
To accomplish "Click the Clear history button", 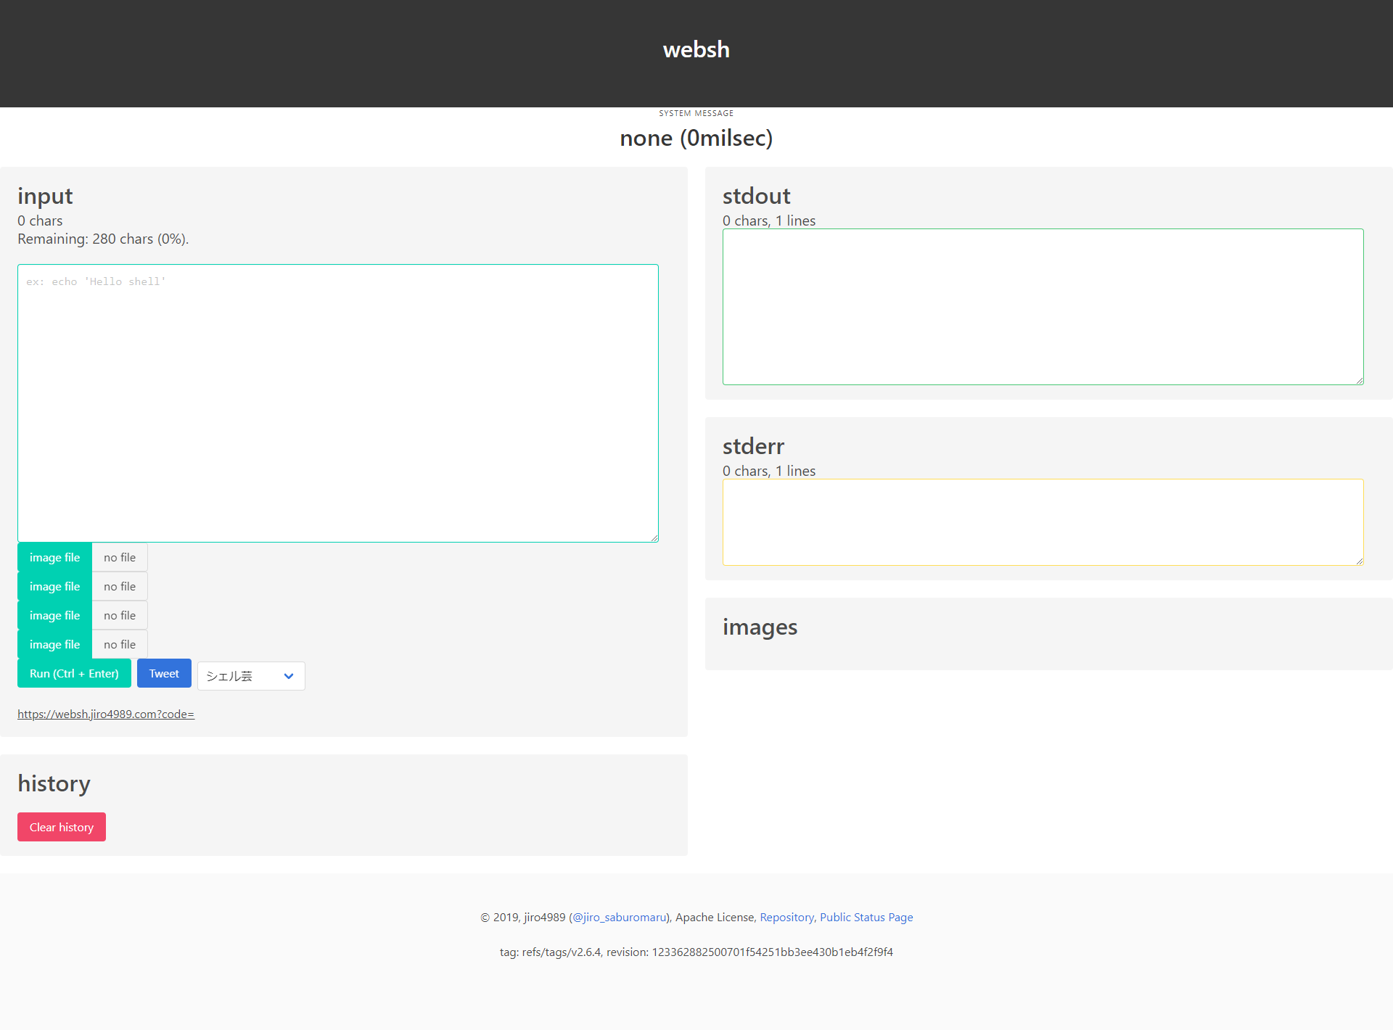I will click(x=62, y=827).
